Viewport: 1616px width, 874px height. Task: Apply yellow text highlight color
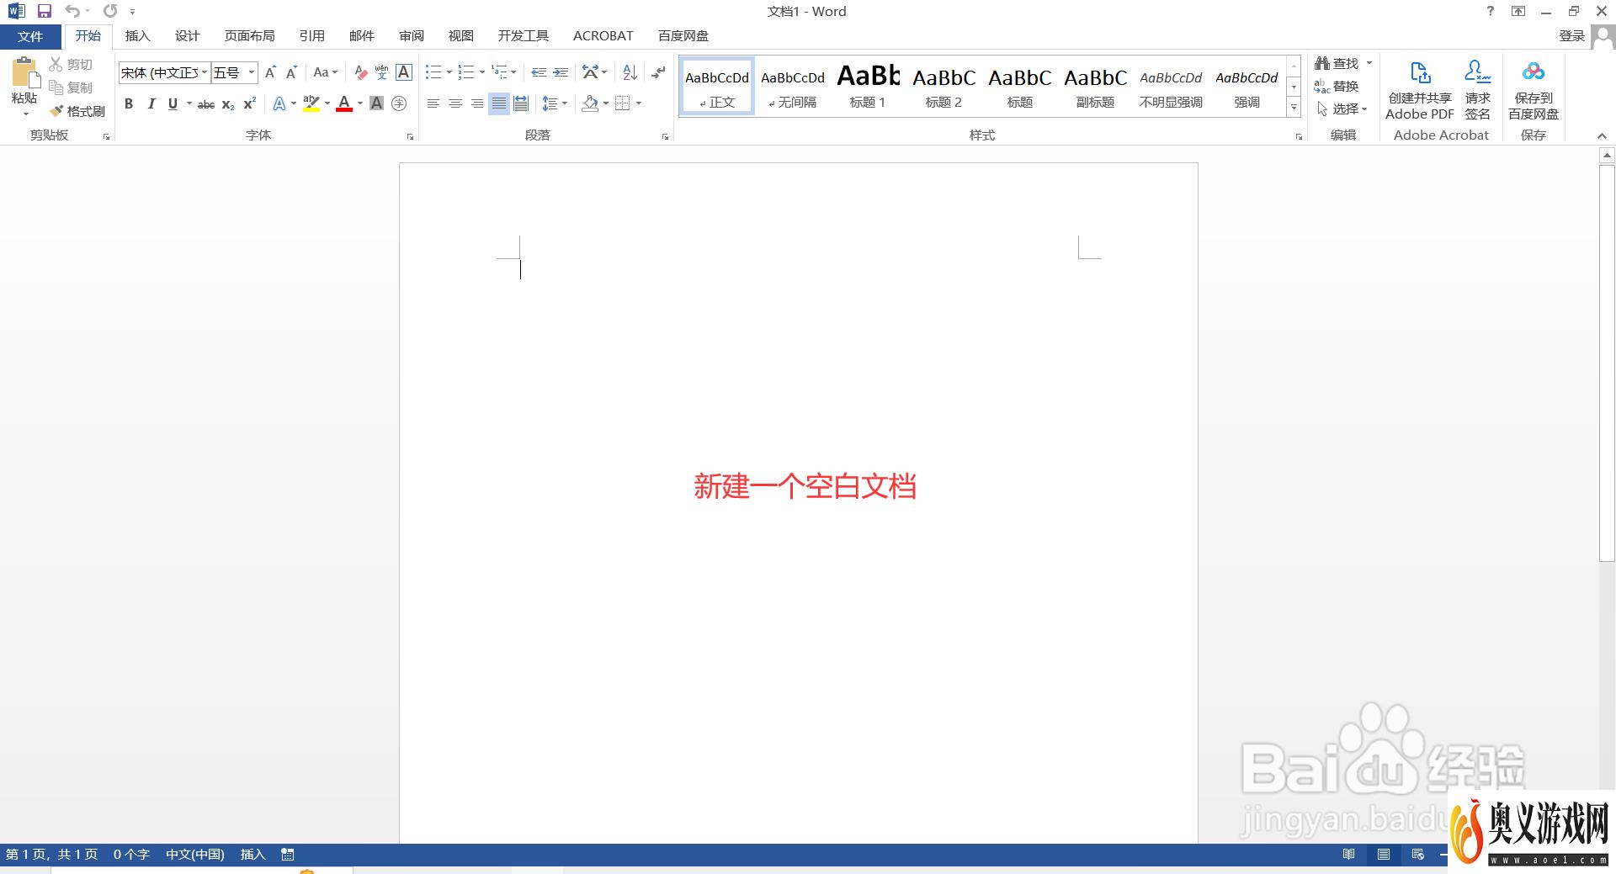tap(311, 103)
